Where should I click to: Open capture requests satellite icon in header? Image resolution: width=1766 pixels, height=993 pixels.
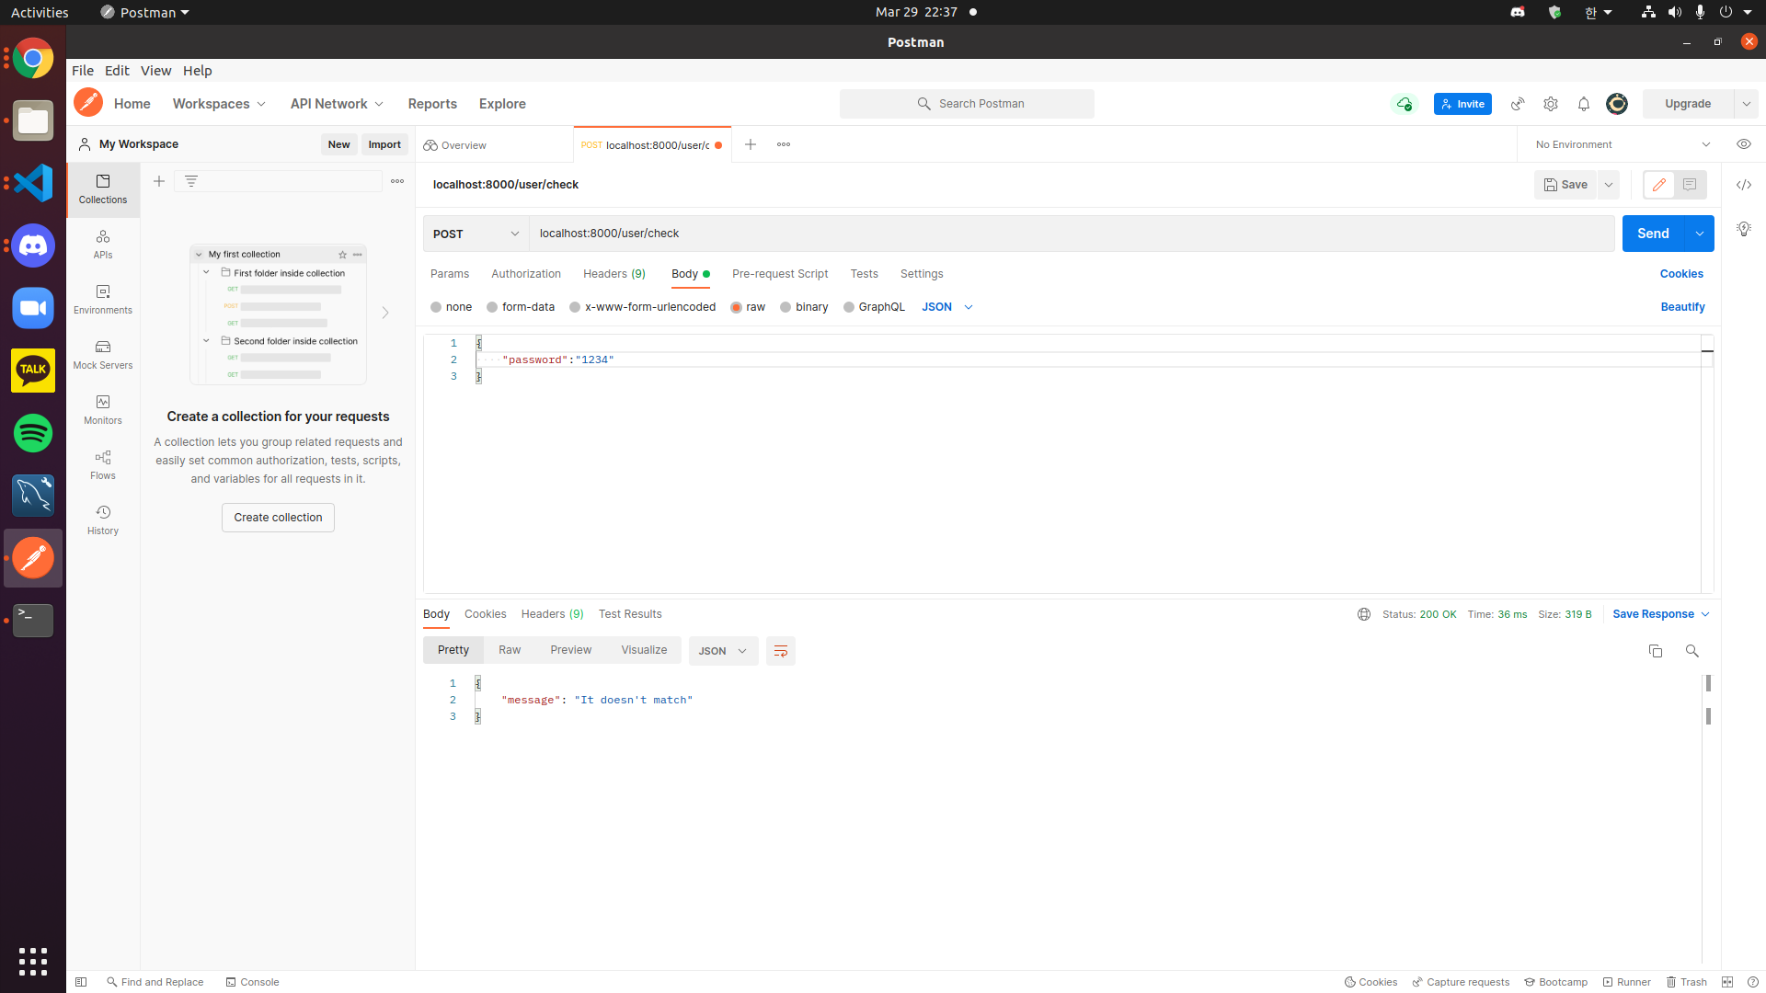coord(1518,104)
